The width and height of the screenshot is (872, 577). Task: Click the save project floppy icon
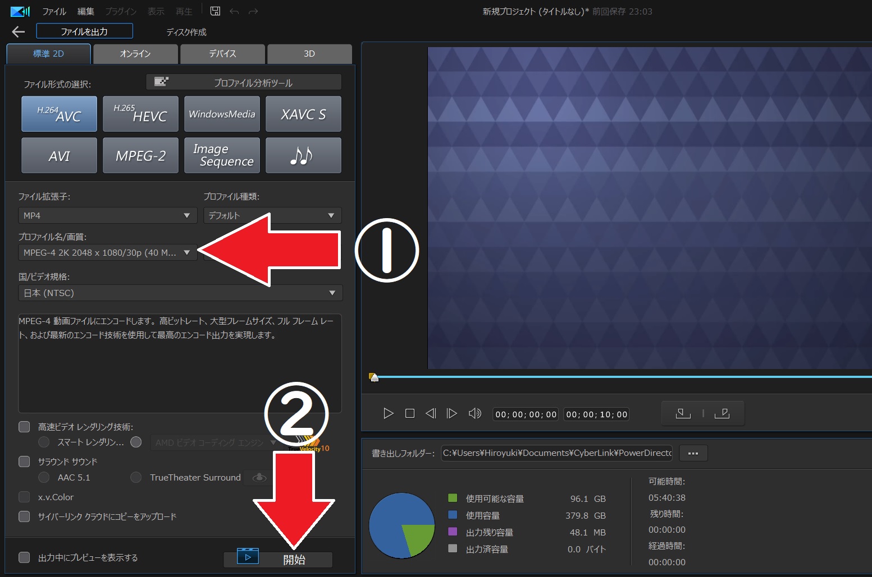(215, 11)
